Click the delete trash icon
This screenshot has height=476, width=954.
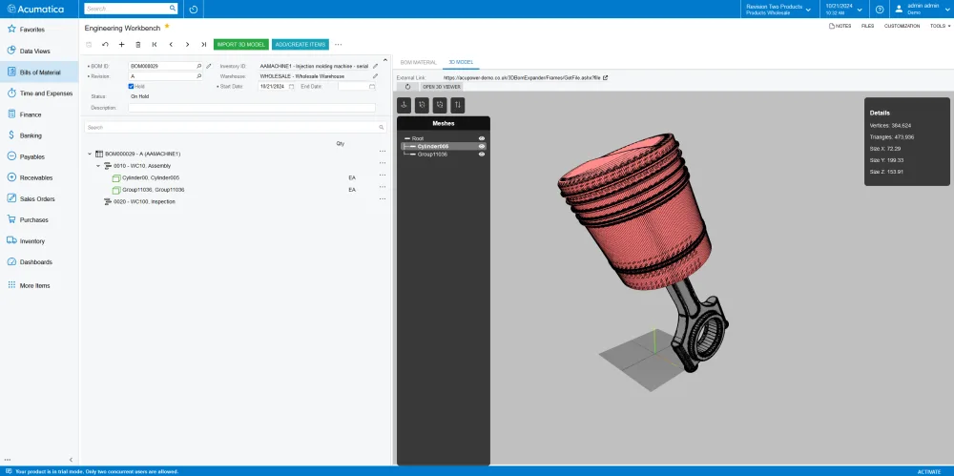point(137,44)
